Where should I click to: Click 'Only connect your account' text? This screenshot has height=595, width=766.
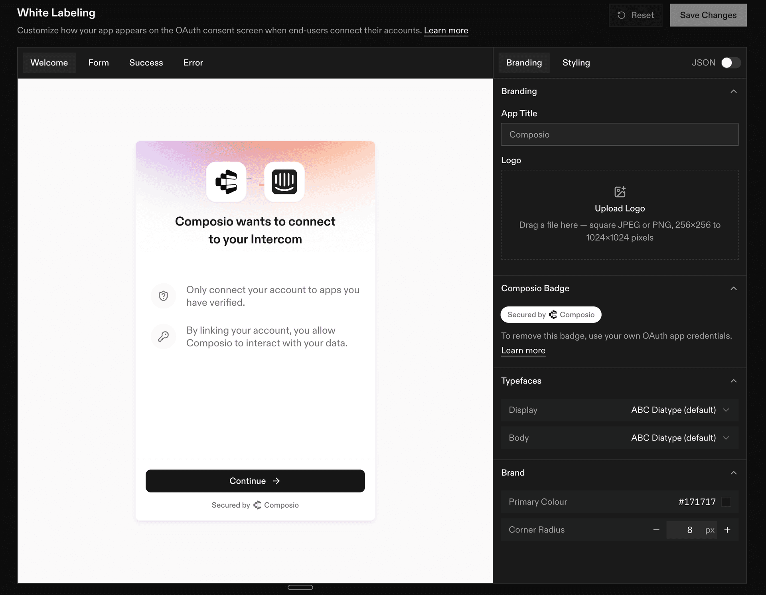[x=273, y=296]
